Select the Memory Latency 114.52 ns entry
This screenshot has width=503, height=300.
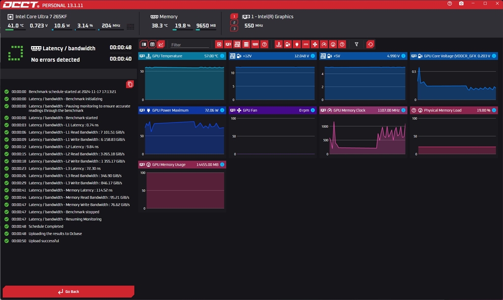click(x=71, y=190)
